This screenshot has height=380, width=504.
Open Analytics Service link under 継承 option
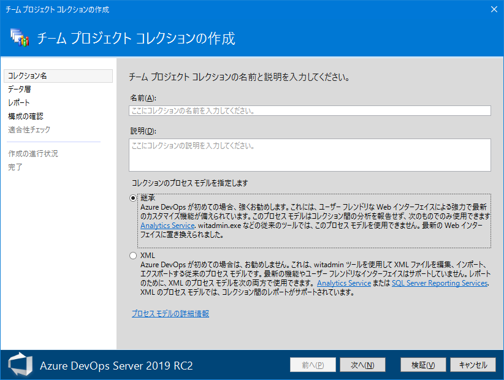click(x=167, y=226)
